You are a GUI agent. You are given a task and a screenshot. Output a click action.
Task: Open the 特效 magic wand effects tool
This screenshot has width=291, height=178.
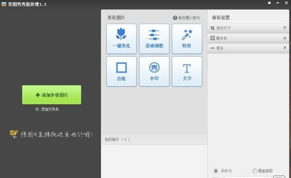(187, 39)
